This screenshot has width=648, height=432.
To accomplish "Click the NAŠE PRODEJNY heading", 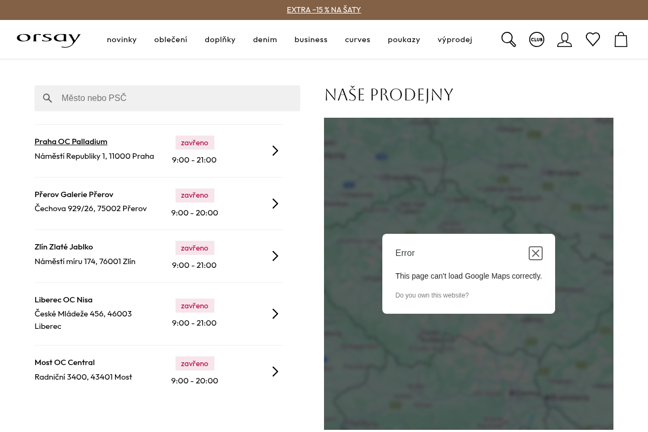I will click(389, 95).
